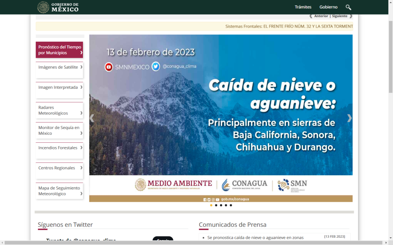Click the vertical page scrollbar
393x245 pixels.
point(390,57)
